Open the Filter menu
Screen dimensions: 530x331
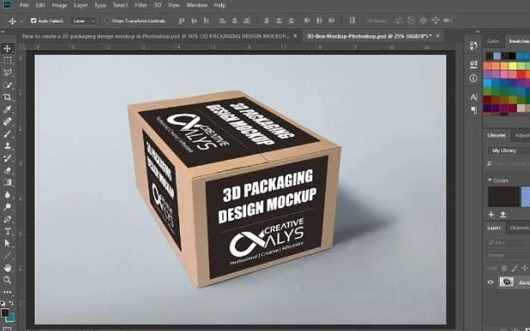point(141,5)
